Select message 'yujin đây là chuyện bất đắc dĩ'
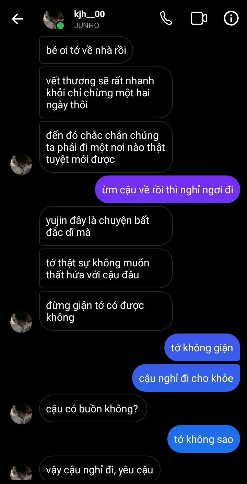Viewport: 247px width, 484px height. tap(106, 226)
